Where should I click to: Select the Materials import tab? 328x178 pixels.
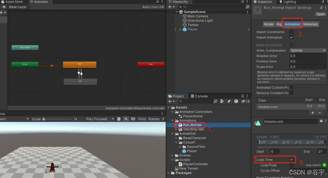pyautogui.click(x=311, y=24)
